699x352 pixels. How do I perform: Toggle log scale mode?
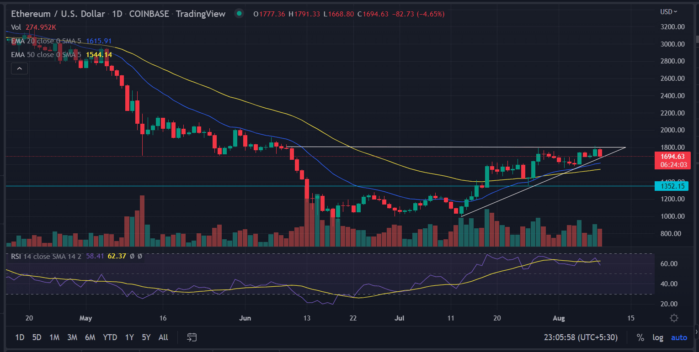(658, 337)
